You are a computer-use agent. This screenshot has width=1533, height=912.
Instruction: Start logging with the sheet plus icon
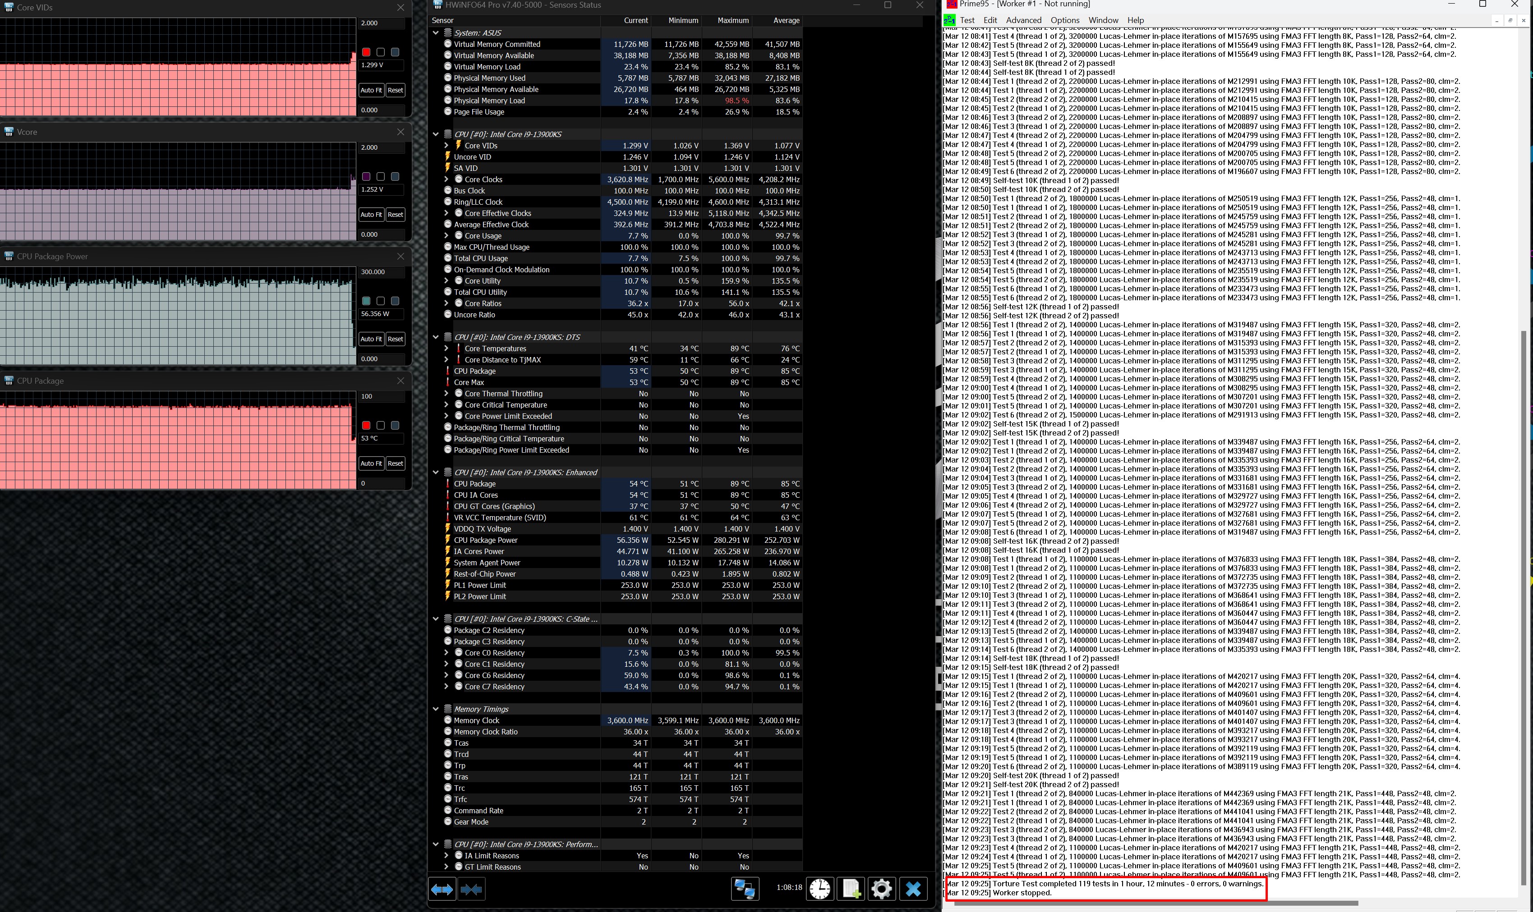pos(852,889)
